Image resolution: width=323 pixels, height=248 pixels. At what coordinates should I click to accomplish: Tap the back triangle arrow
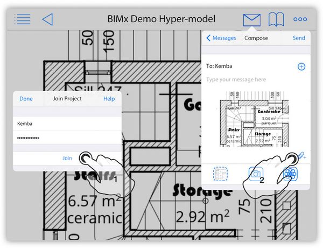click(48, 19)
